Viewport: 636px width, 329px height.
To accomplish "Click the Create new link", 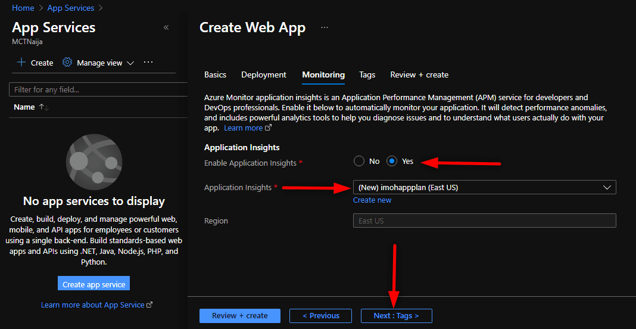I will coord(372,200).
